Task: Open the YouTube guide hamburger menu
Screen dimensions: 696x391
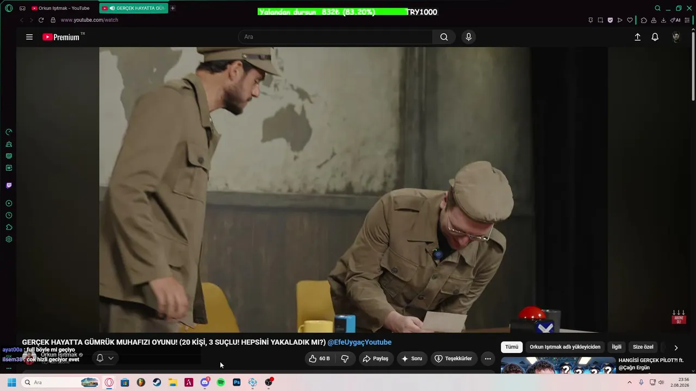Action: point(29,37)
